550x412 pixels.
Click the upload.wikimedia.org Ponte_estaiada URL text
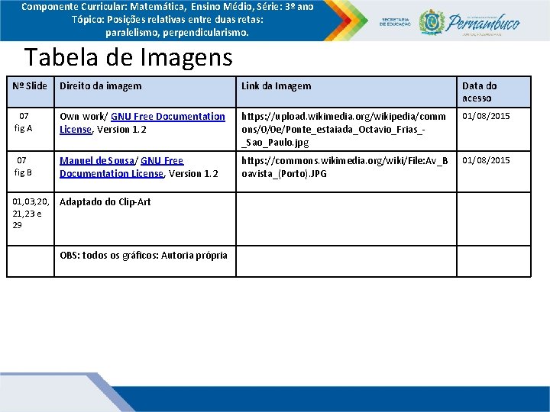click(344, 129)
